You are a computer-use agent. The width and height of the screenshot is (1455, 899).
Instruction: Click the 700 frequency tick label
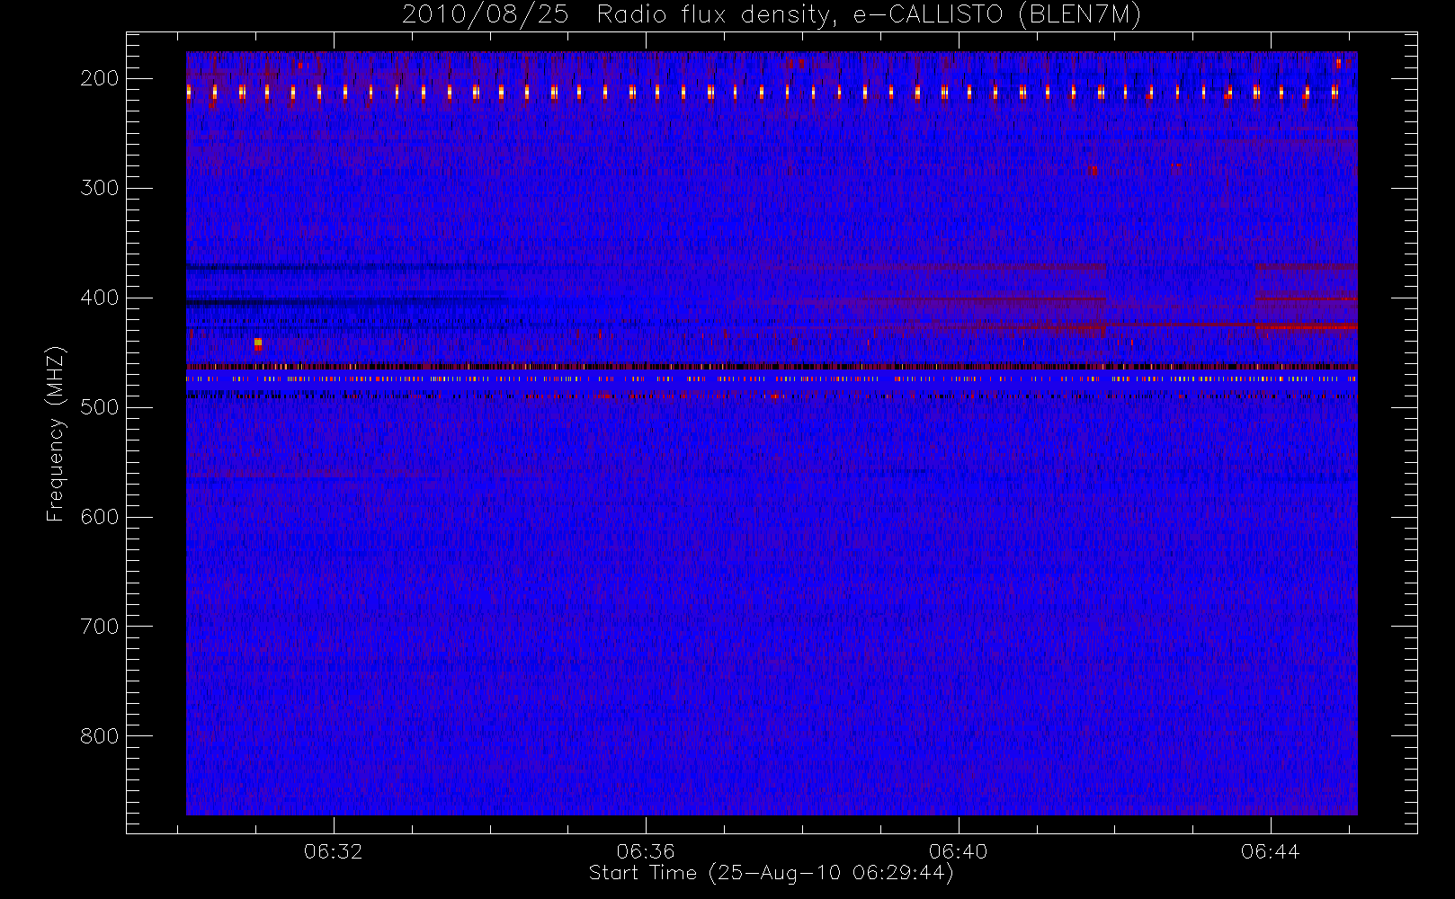point(100,627)
